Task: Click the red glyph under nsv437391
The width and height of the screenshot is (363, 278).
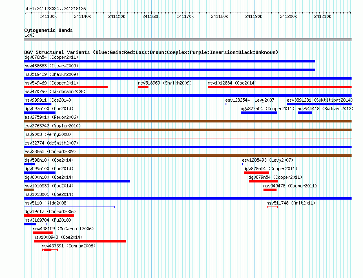Action: pos(50,250)
